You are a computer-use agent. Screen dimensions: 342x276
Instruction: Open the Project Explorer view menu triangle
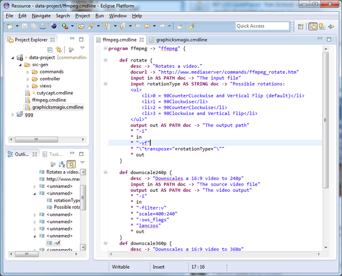83,48
